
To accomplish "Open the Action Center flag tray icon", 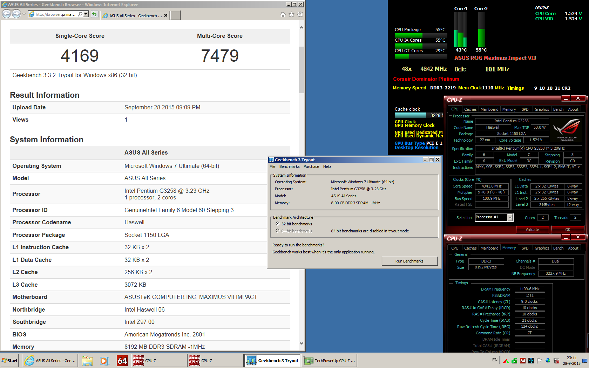I will tap(539, 361).
